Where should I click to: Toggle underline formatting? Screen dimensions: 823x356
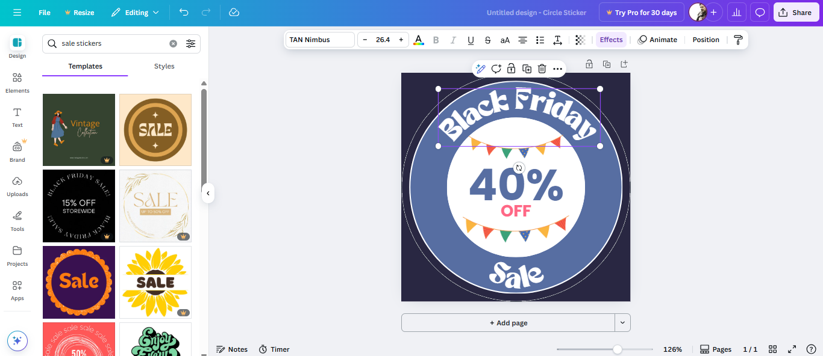pos(471,40)
